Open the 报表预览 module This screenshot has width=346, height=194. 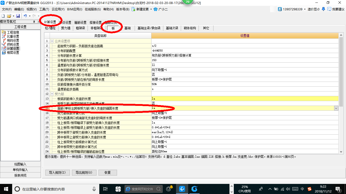tap(20, 175)
